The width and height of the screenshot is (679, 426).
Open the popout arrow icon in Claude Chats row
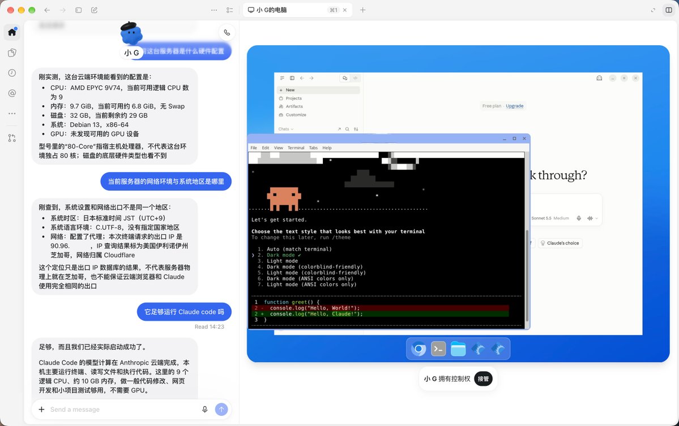[x=339, y=129]
